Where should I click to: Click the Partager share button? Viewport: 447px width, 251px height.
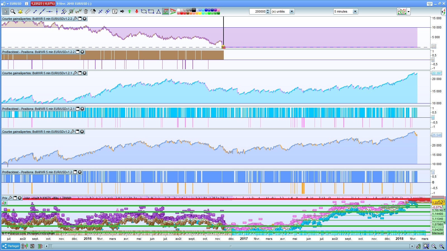click(11, 246)
